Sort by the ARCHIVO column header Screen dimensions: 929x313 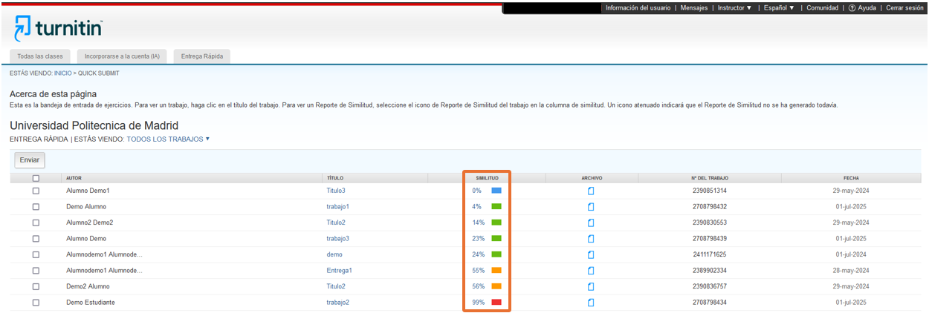592,178
